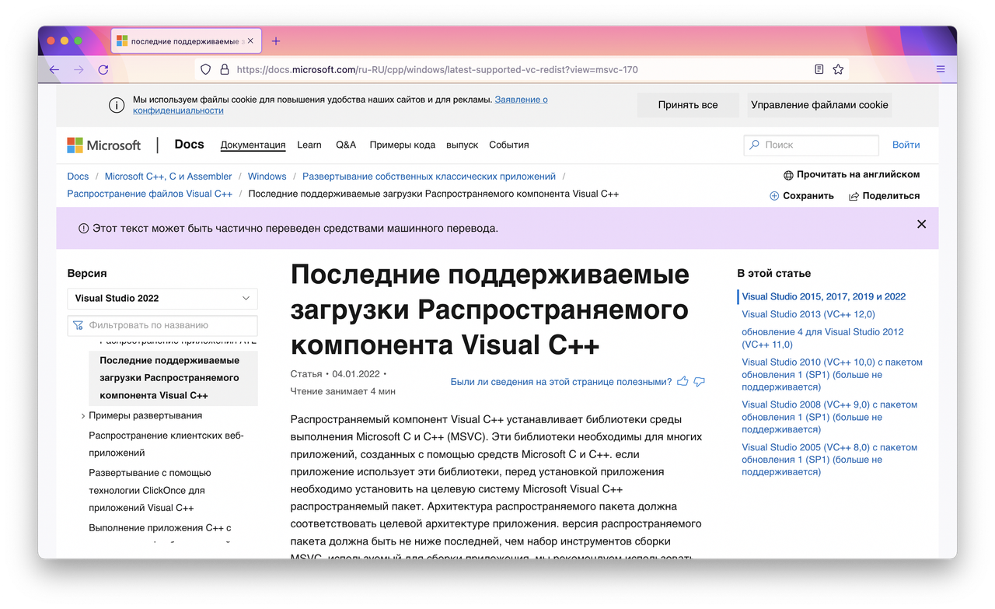Click Были ли сведения на этой странице полезными
995x609 pixels.
[561, 382]
